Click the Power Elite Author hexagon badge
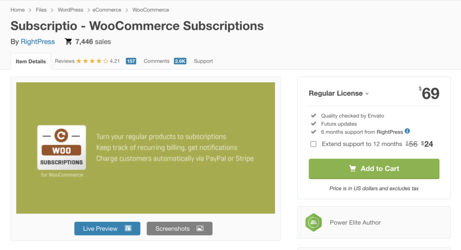 click(314, 223)
